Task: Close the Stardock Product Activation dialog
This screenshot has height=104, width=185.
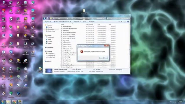Action: click(106, 46)
